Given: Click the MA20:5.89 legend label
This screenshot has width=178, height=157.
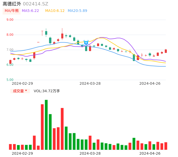Looking at the screenshot, I should point(77,11).
